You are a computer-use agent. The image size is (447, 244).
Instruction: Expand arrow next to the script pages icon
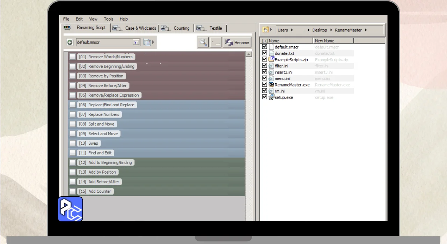tap(153, 43)
